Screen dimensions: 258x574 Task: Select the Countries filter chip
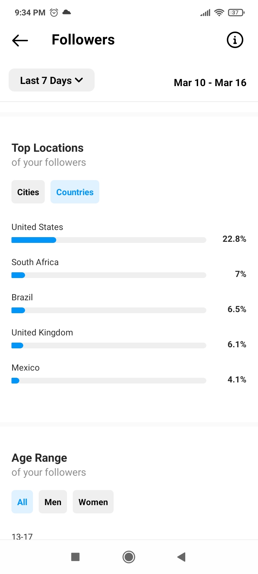coord(75,192)
